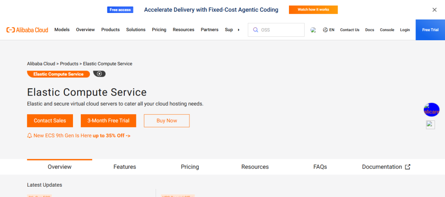The height and width of the screenshot is (197, 445).
Task: Click the Contact Sales button
Action: pyautogui.click(x=50, y=121)
